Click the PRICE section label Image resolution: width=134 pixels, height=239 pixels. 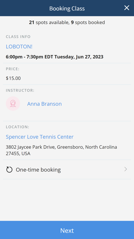tap(13, 69)
